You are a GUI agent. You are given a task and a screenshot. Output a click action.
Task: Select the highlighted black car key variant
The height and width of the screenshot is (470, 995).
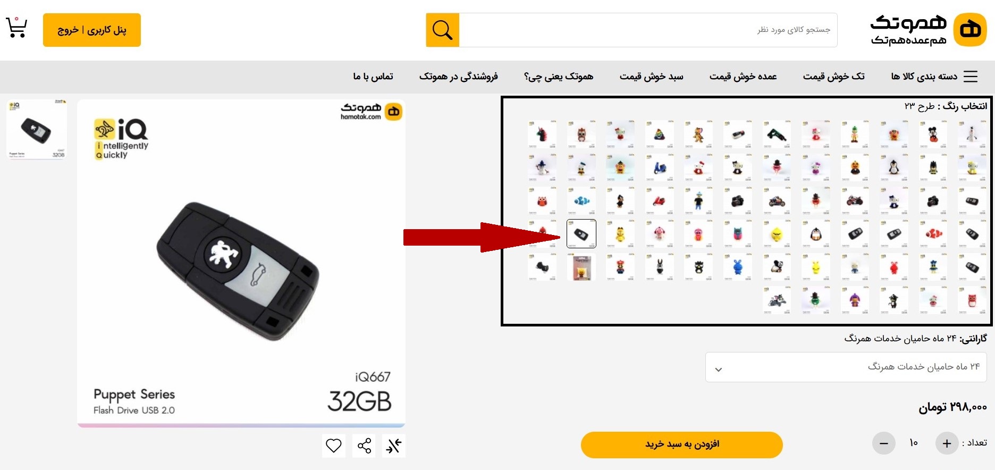[581, 233]
